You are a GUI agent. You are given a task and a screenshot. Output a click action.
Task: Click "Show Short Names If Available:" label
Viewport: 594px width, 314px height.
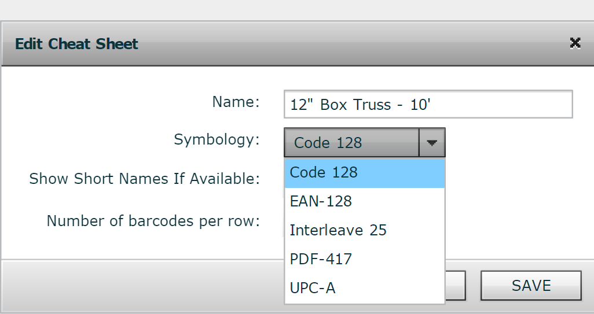coord(144,179)
